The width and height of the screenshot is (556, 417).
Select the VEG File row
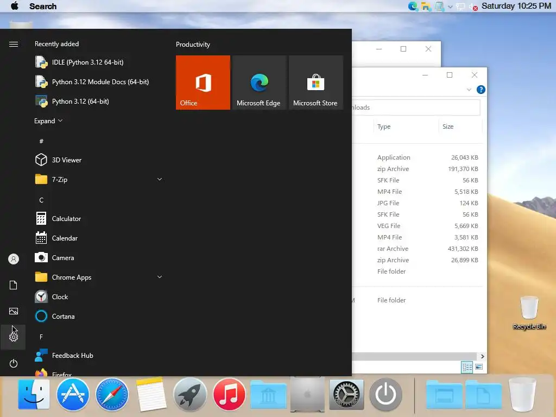pos(418,226)
